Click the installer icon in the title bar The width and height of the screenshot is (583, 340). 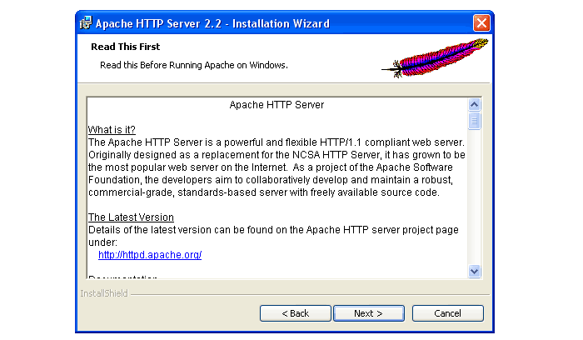[x=86, y=22]
